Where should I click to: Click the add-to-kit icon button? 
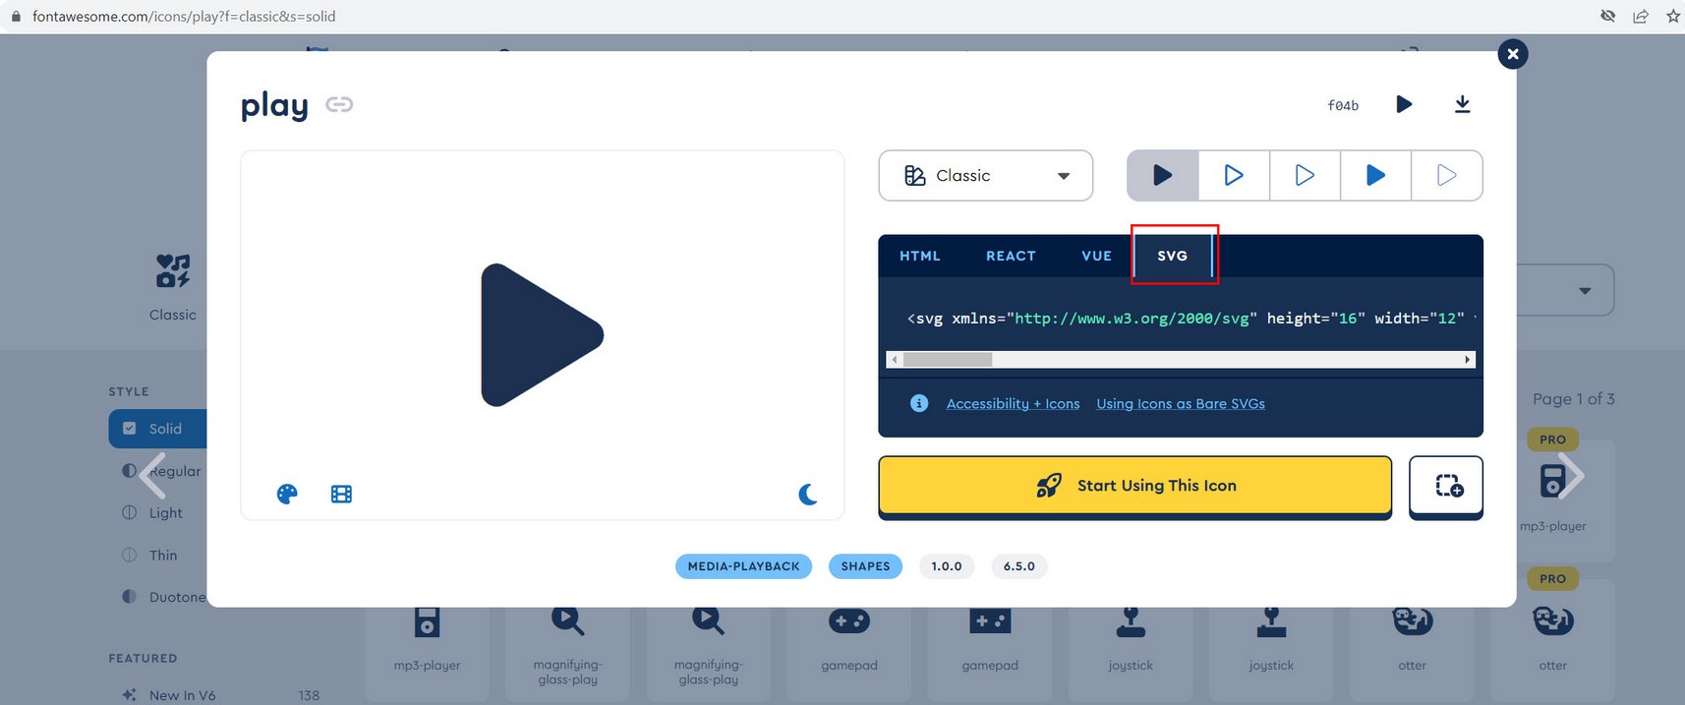(x=1446, y=486)
